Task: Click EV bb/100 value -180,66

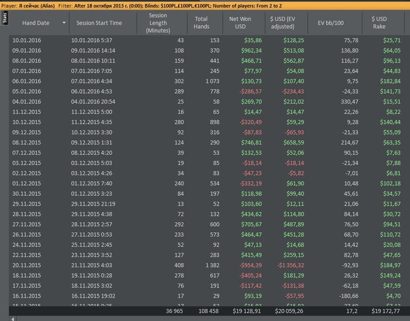Action: tap(349, 296)
